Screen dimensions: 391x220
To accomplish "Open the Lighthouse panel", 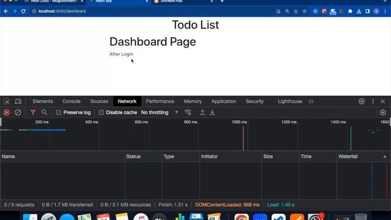I will coord(290,101).
